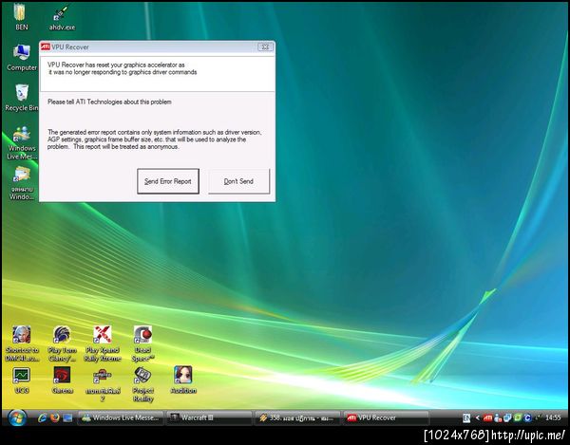This screenshot has height=445, width=570.
Task: Click 'Please tell ATI Technologies about this problem' text
Action: coord(109,102)
